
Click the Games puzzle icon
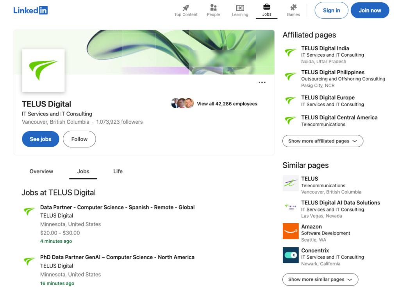tap(293, 8)
